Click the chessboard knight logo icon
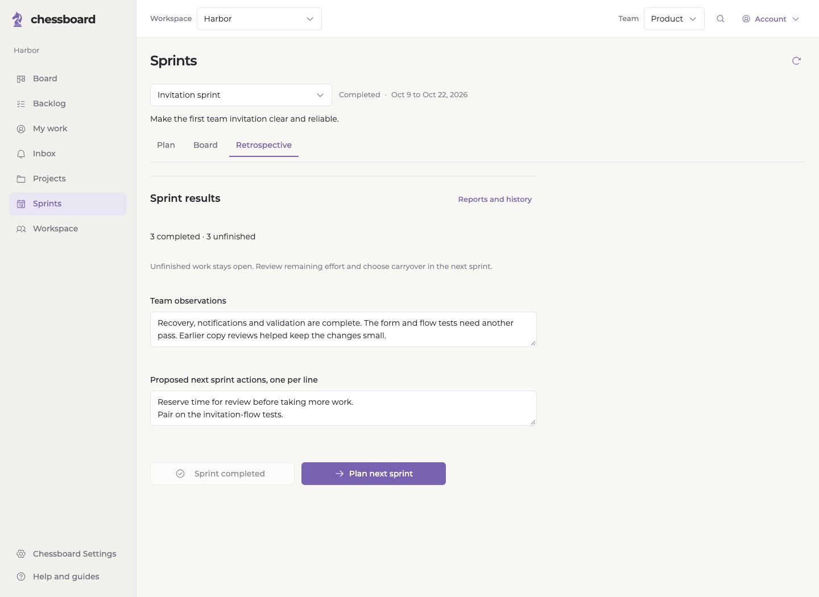Screen dimensions: 819x597 click(18, 19)
